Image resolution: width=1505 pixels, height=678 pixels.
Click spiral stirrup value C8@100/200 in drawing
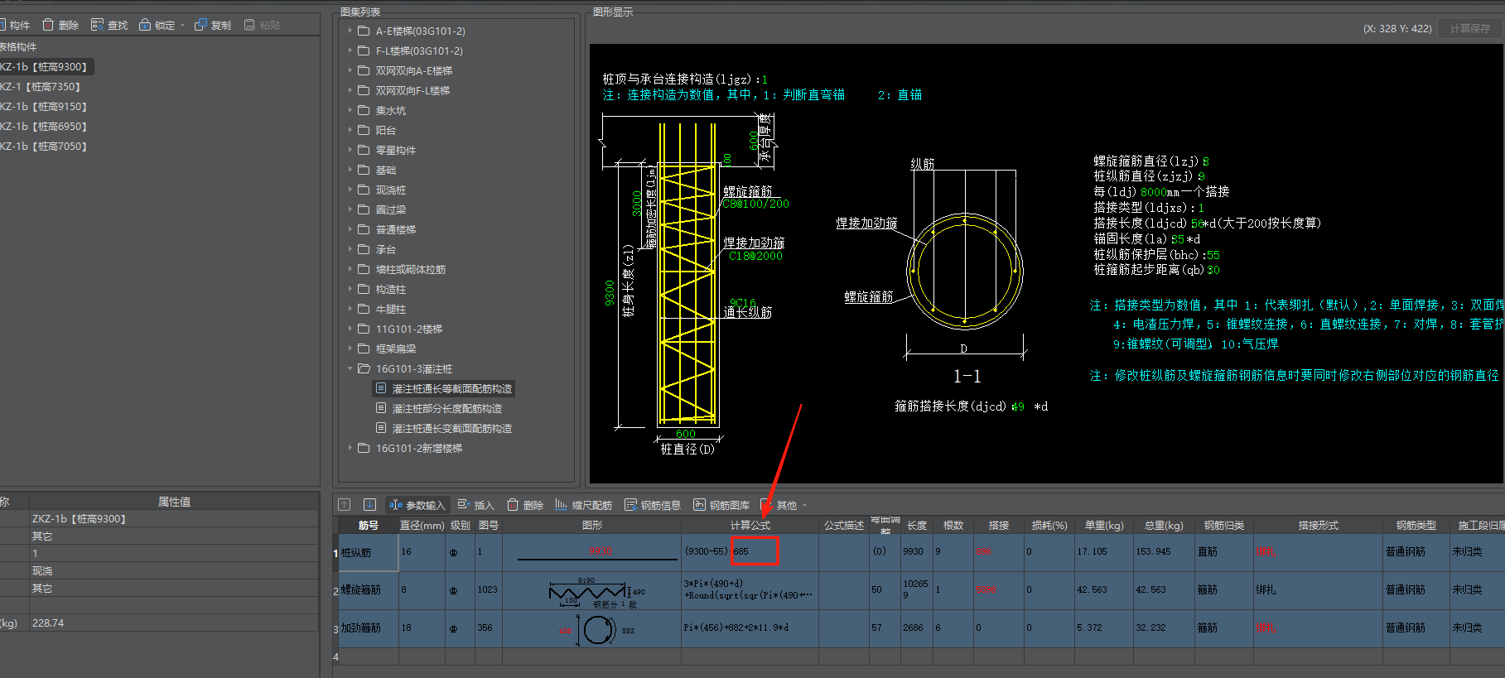click(x=755, y=204)
